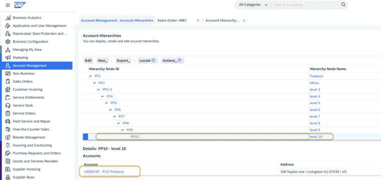Click the Locate button
Screen dimensions: 381x180
coord(148,61)
